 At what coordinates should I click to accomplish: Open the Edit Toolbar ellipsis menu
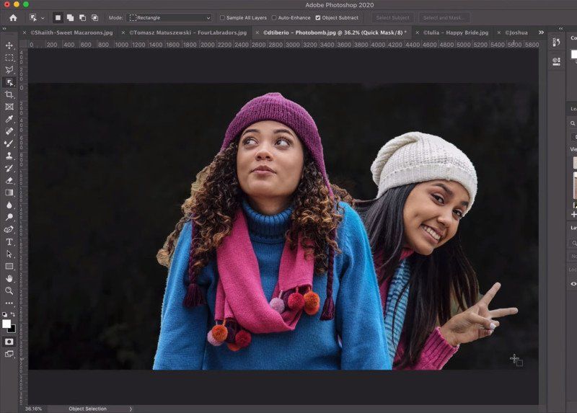[x=9, y=303]
